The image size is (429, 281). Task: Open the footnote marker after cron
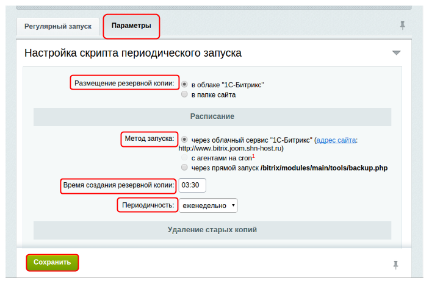[x=253, y=155]
